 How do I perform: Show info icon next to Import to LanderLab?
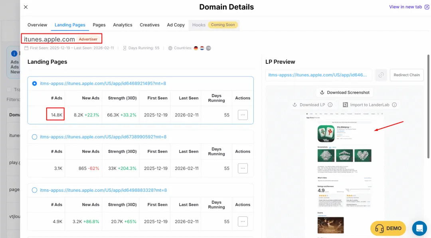tap(394, 104)
